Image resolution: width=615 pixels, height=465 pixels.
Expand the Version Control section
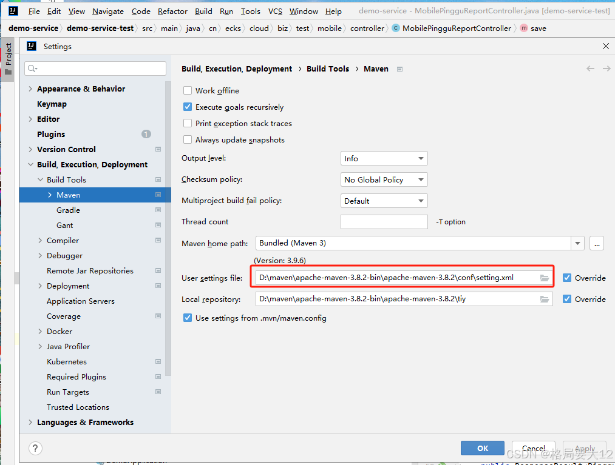click(x=30, y=149)
